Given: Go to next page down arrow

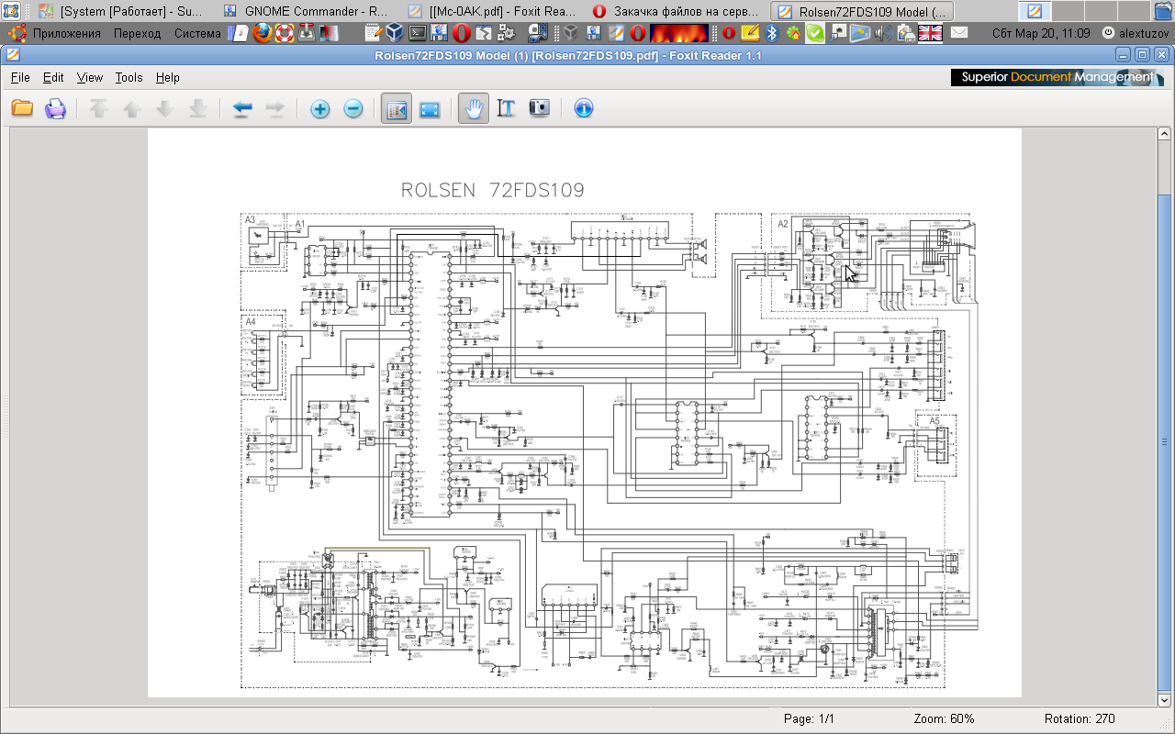Looking at the screenshot, I should click(x=165, y=108).
